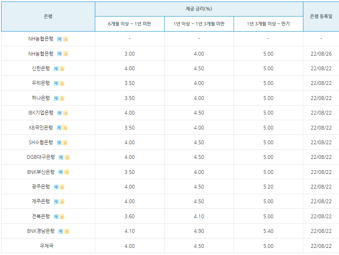The height and width of the screenshot is (255, 339).
Task: Click the blue 재 icon beside 신한은행
Action: (x=56, y=69)
